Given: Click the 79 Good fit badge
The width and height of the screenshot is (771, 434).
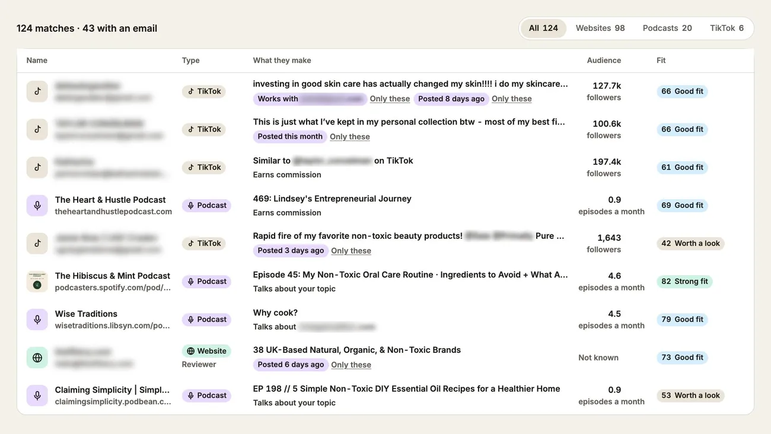Looking at the screenshot, I should [682, 319].
